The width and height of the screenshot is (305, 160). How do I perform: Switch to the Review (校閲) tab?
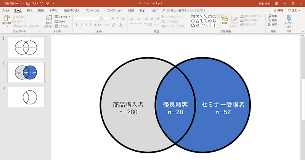click(x=131, y=11)
